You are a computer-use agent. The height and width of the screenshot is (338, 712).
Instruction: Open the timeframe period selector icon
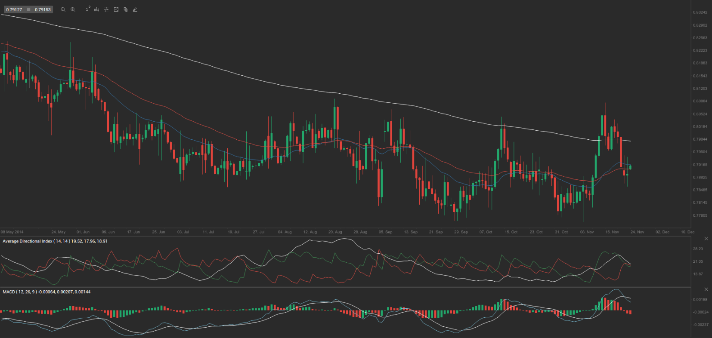[88, 9]
